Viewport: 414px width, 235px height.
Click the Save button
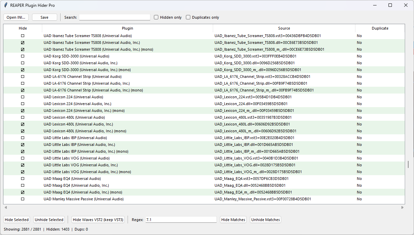45,17
